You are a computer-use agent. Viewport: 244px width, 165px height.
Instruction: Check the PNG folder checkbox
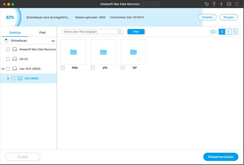click(63, 68)
